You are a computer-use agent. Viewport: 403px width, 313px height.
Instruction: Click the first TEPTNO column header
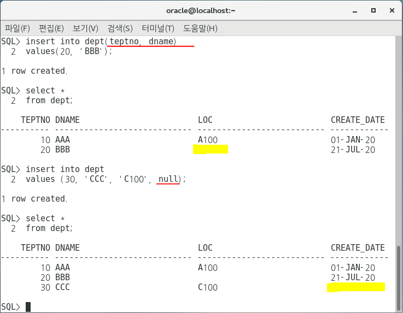(36, 120)
